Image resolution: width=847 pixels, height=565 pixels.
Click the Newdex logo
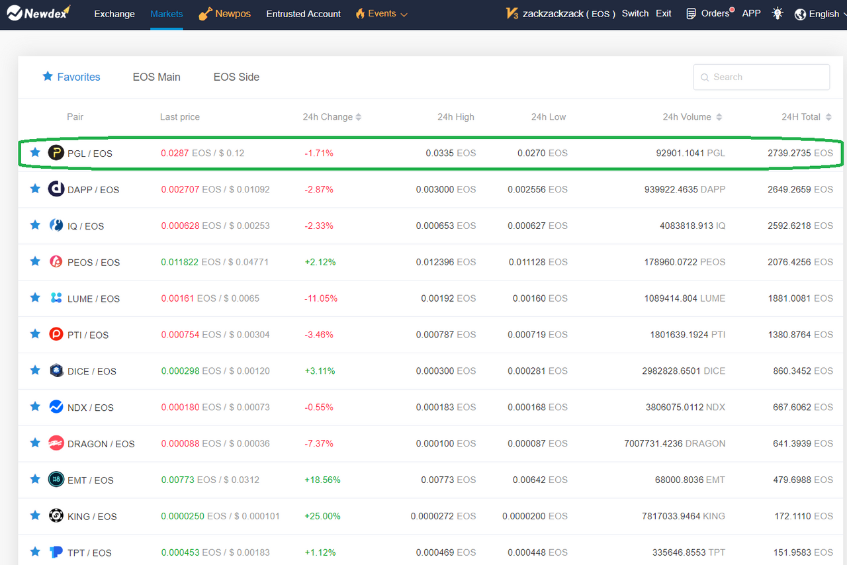tap(38, 13)
